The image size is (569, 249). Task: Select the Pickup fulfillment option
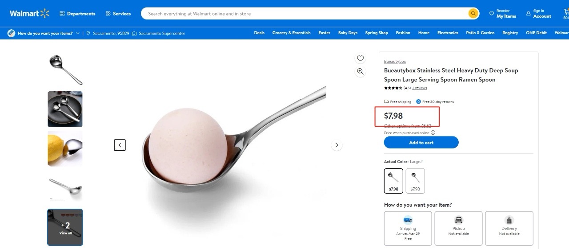(458, 228)
